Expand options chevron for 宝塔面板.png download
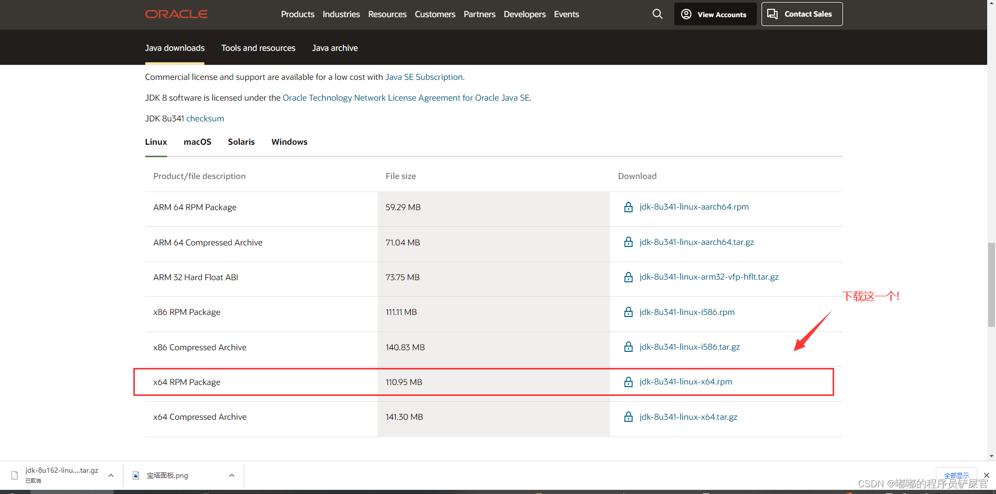This screenshot has height=494, width=996. click(232, 475)
